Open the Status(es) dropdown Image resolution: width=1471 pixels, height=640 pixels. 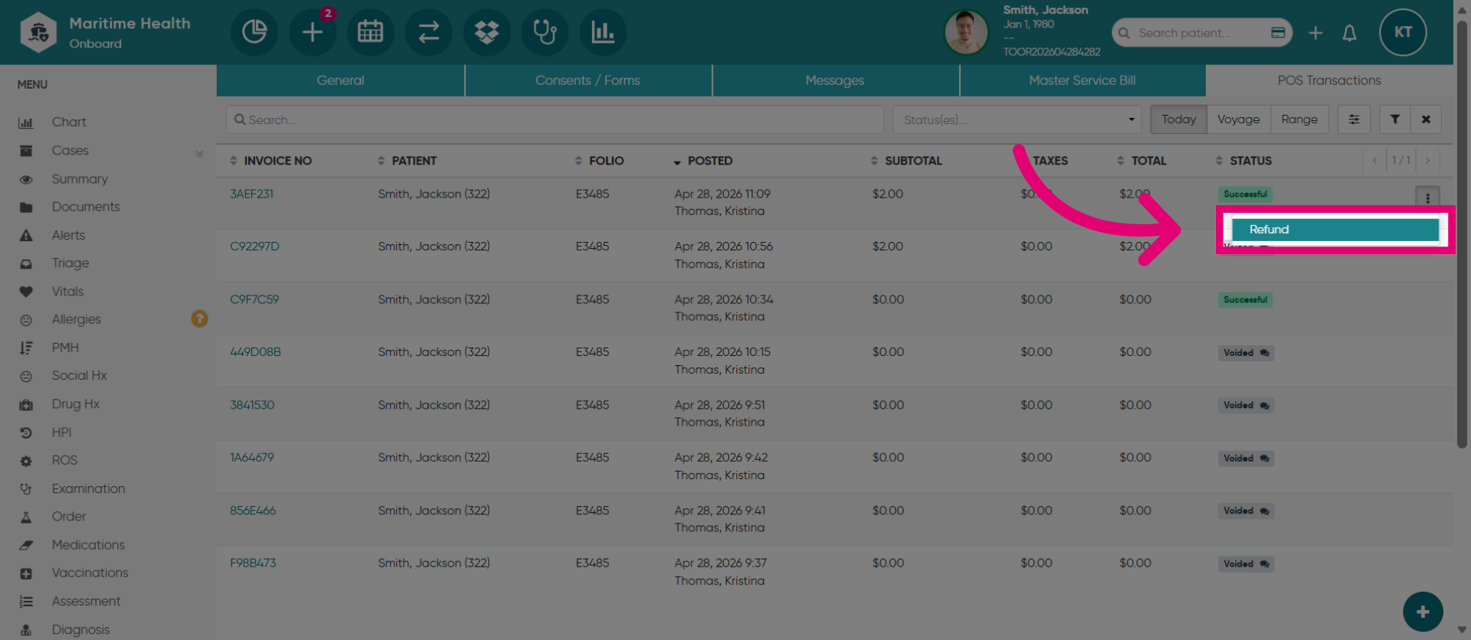(x=1017, y=119)
